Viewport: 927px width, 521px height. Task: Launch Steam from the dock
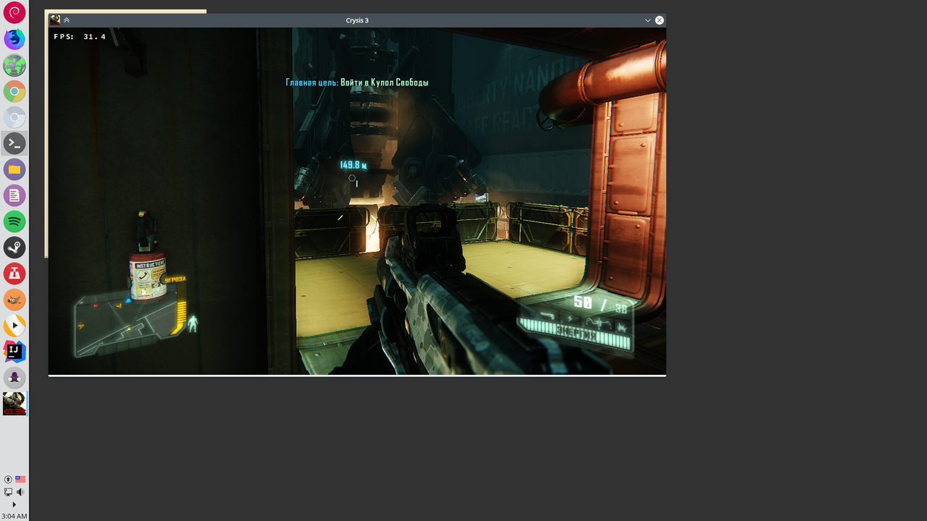tap(14, 247)
